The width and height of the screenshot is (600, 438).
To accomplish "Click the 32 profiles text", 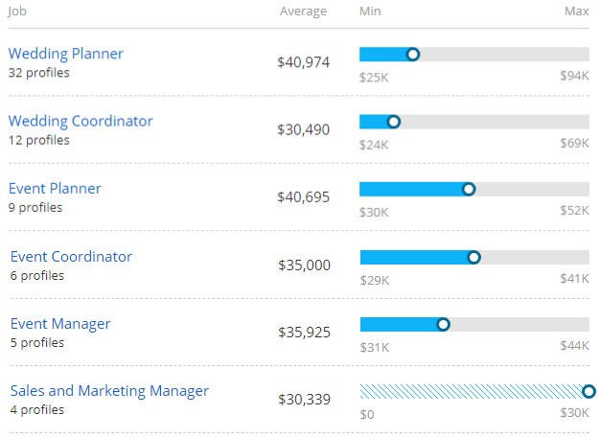I will pyautogui.click(x=38, y=72).
